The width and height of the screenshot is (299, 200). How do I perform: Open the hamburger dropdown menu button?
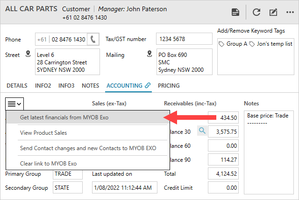coord(14,103)
